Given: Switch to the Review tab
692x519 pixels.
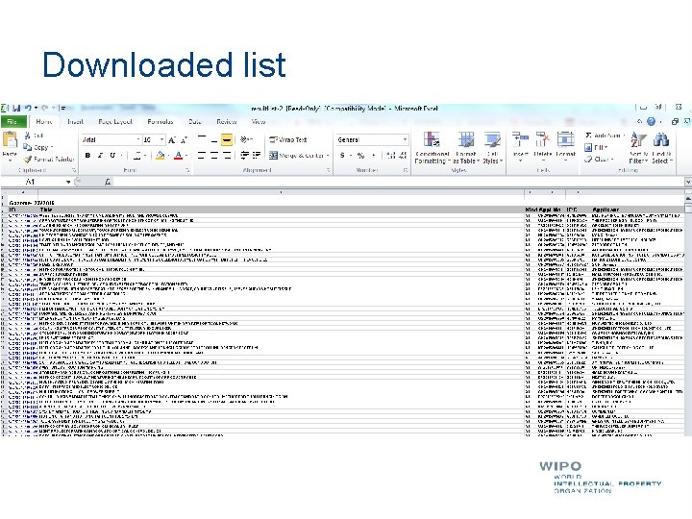Looking at the screenshot, I should [x=227, y=122].
